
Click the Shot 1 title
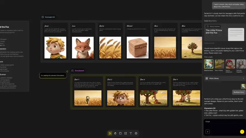click(x=77, y=79)
